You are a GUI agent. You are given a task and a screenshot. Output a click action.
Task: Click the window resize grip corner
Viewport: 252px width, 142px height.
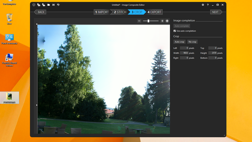[224, 135]
